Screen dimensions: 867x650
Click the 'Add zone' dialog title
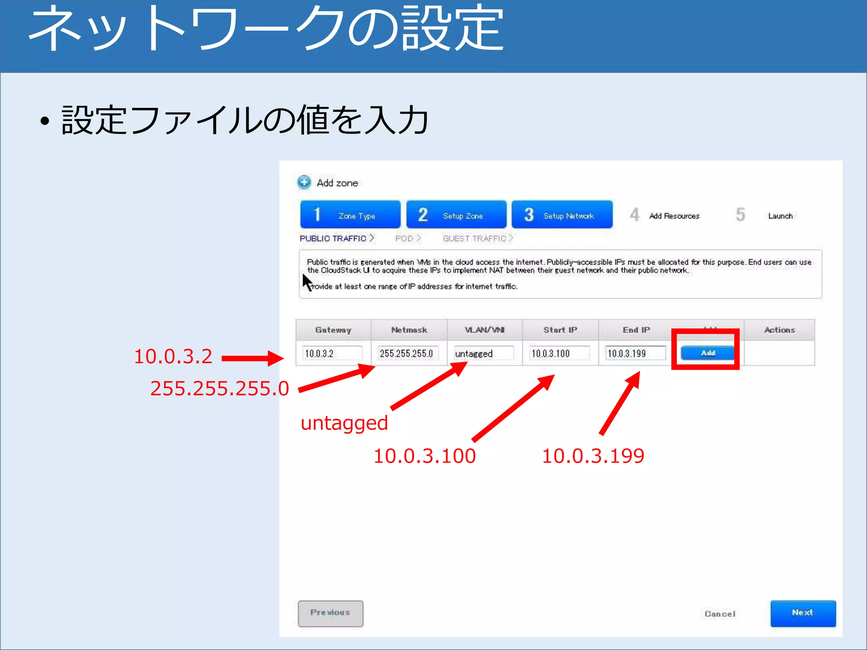(337, 183)
